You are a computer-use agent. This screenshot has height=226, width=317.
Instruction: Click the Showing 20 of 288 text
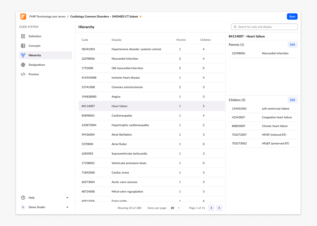point(129,208)
